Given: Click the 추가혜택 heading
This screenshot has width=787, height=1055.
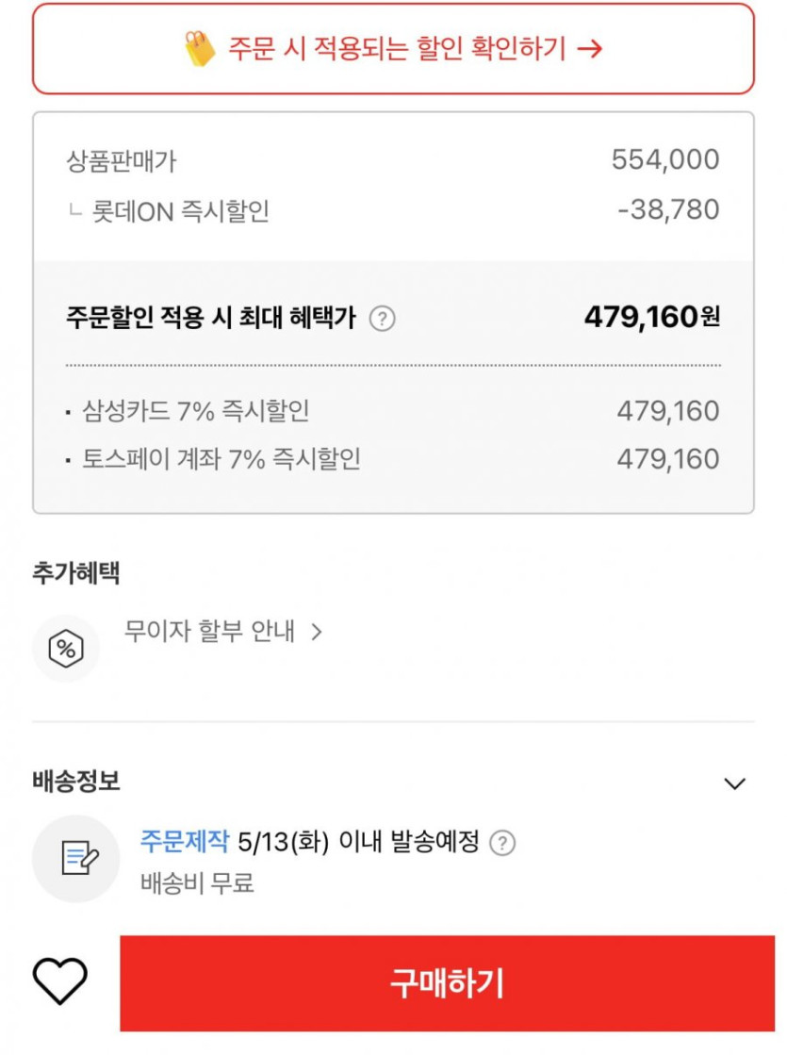Looking at the screenshot, I should (x=76, y=572).
